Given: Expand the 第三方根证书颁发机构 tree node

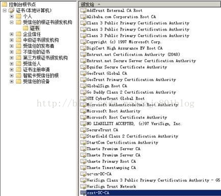Looking at the screenshot, I should [x=12, y=58].
